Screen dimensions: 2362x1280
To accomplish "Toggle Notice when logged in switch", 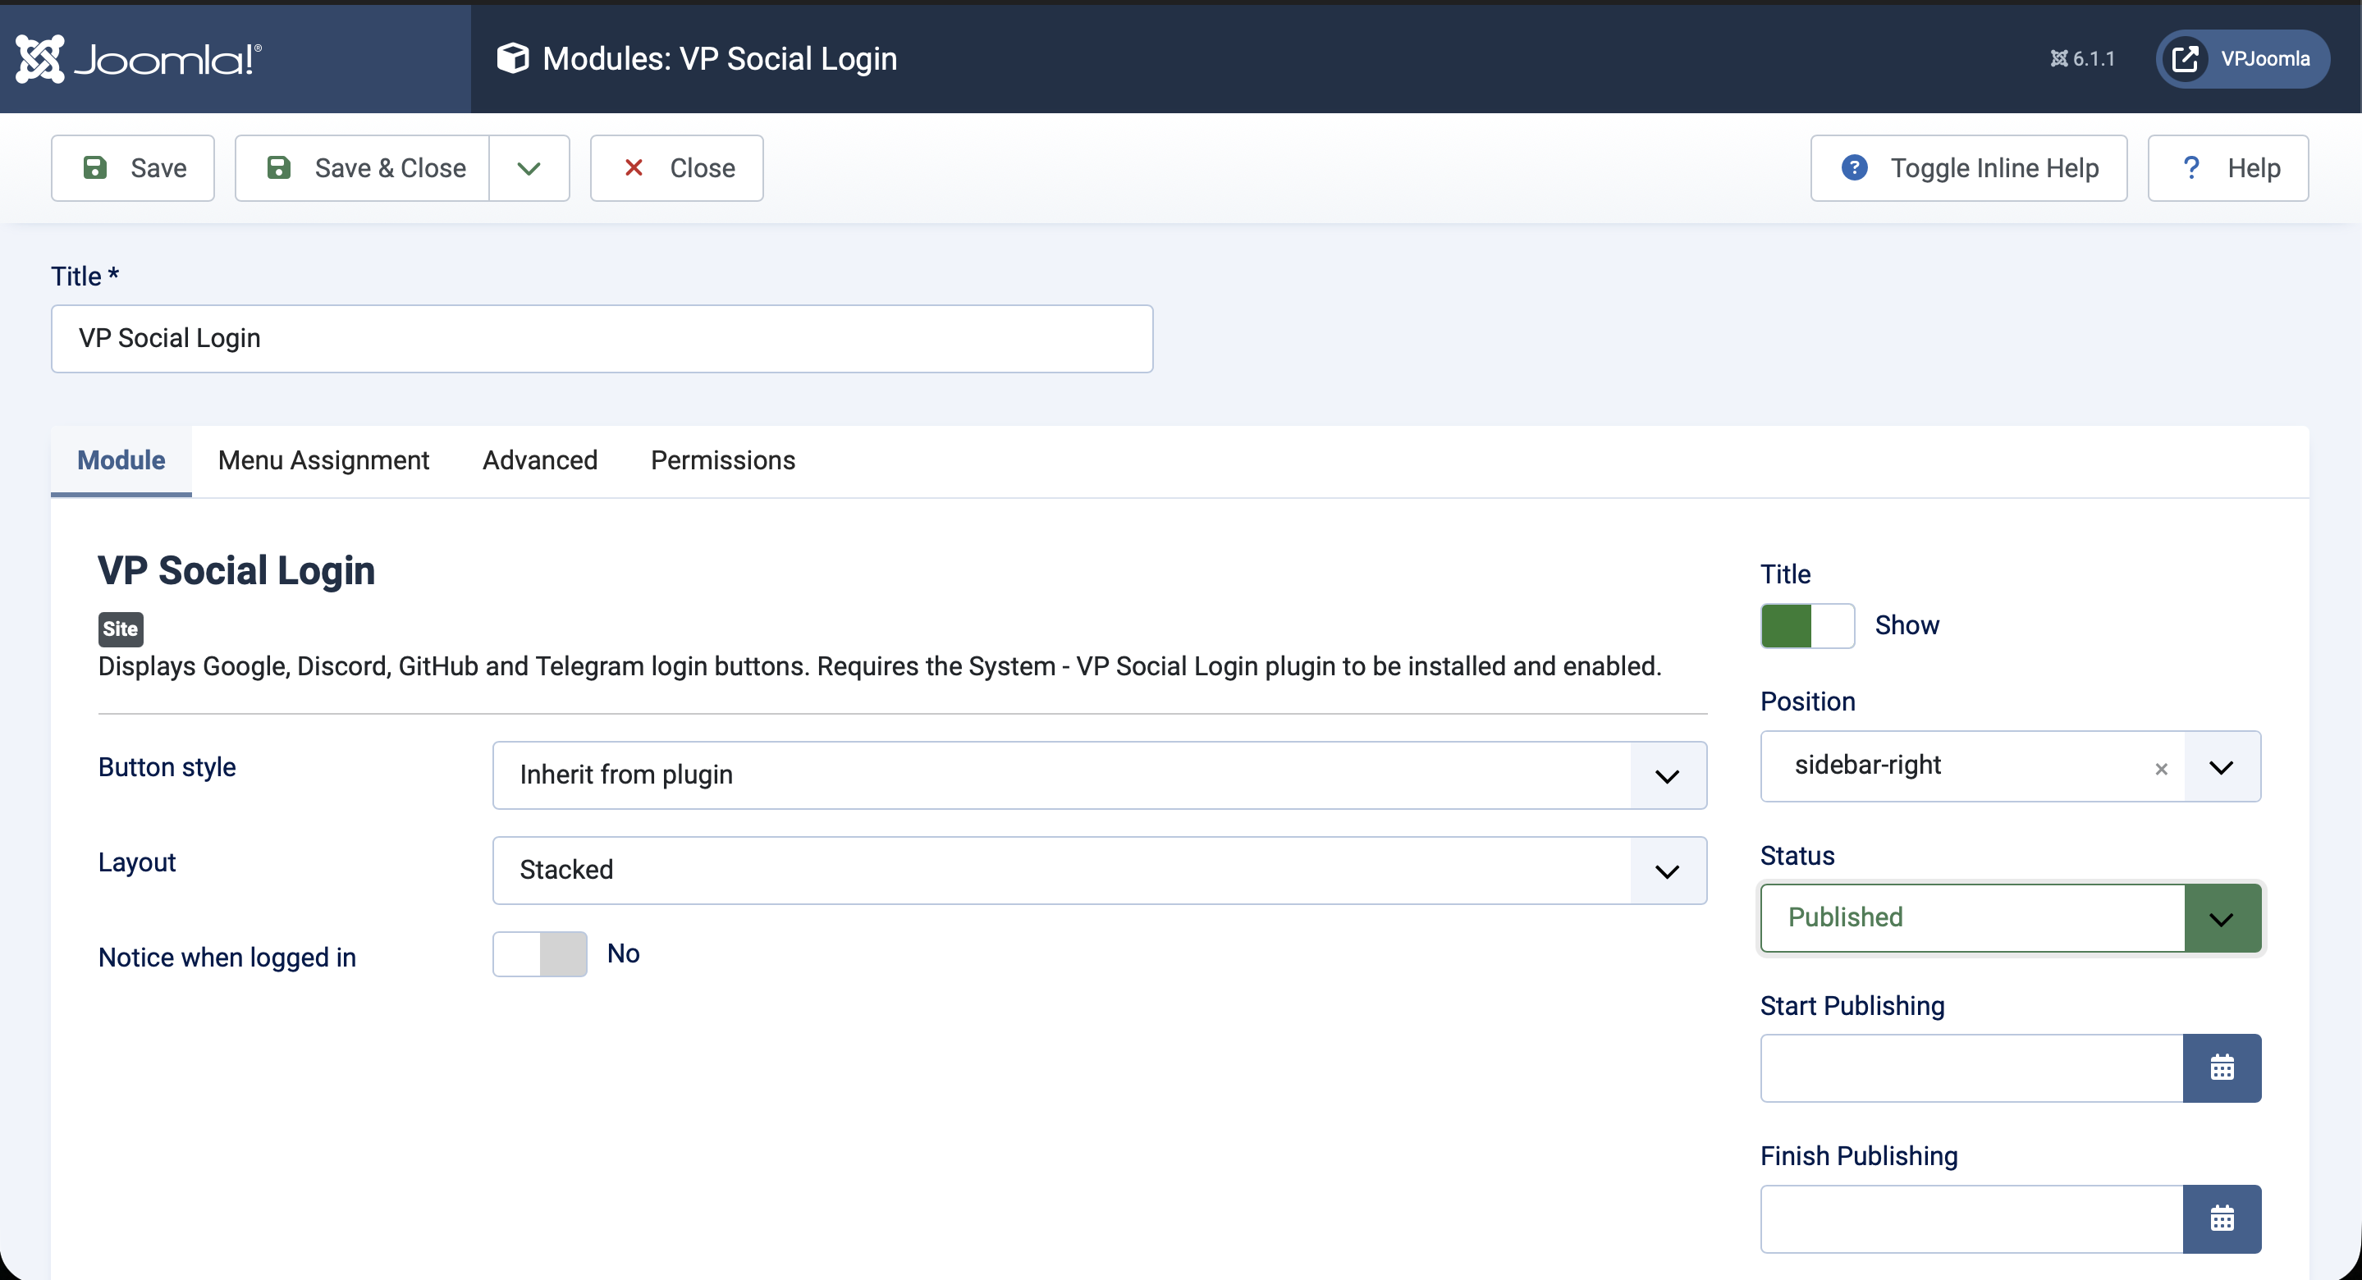I will click(x=540, y=953).
